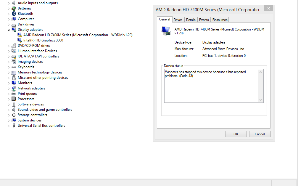This screenshot has height=186, width=298.
Task: Click the System devices icon
Action: 14,120
